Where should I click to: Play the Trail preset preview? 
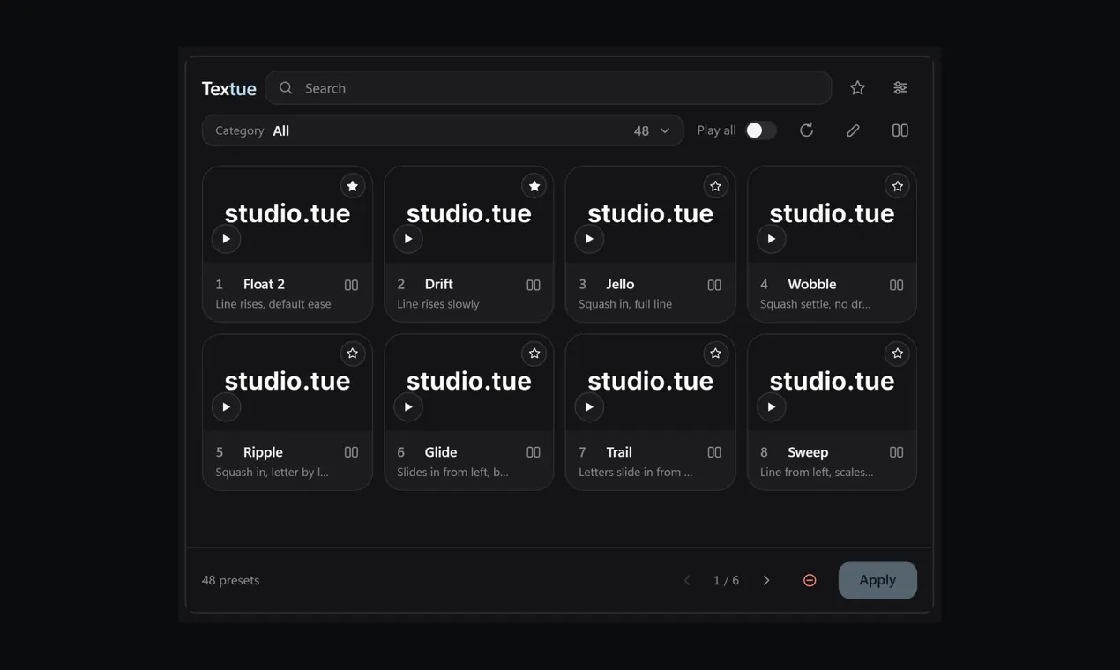click(x=589, y=406)
